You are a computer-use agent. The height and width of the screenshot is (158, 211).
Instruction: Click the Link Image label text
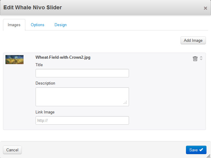pos(45,112)
